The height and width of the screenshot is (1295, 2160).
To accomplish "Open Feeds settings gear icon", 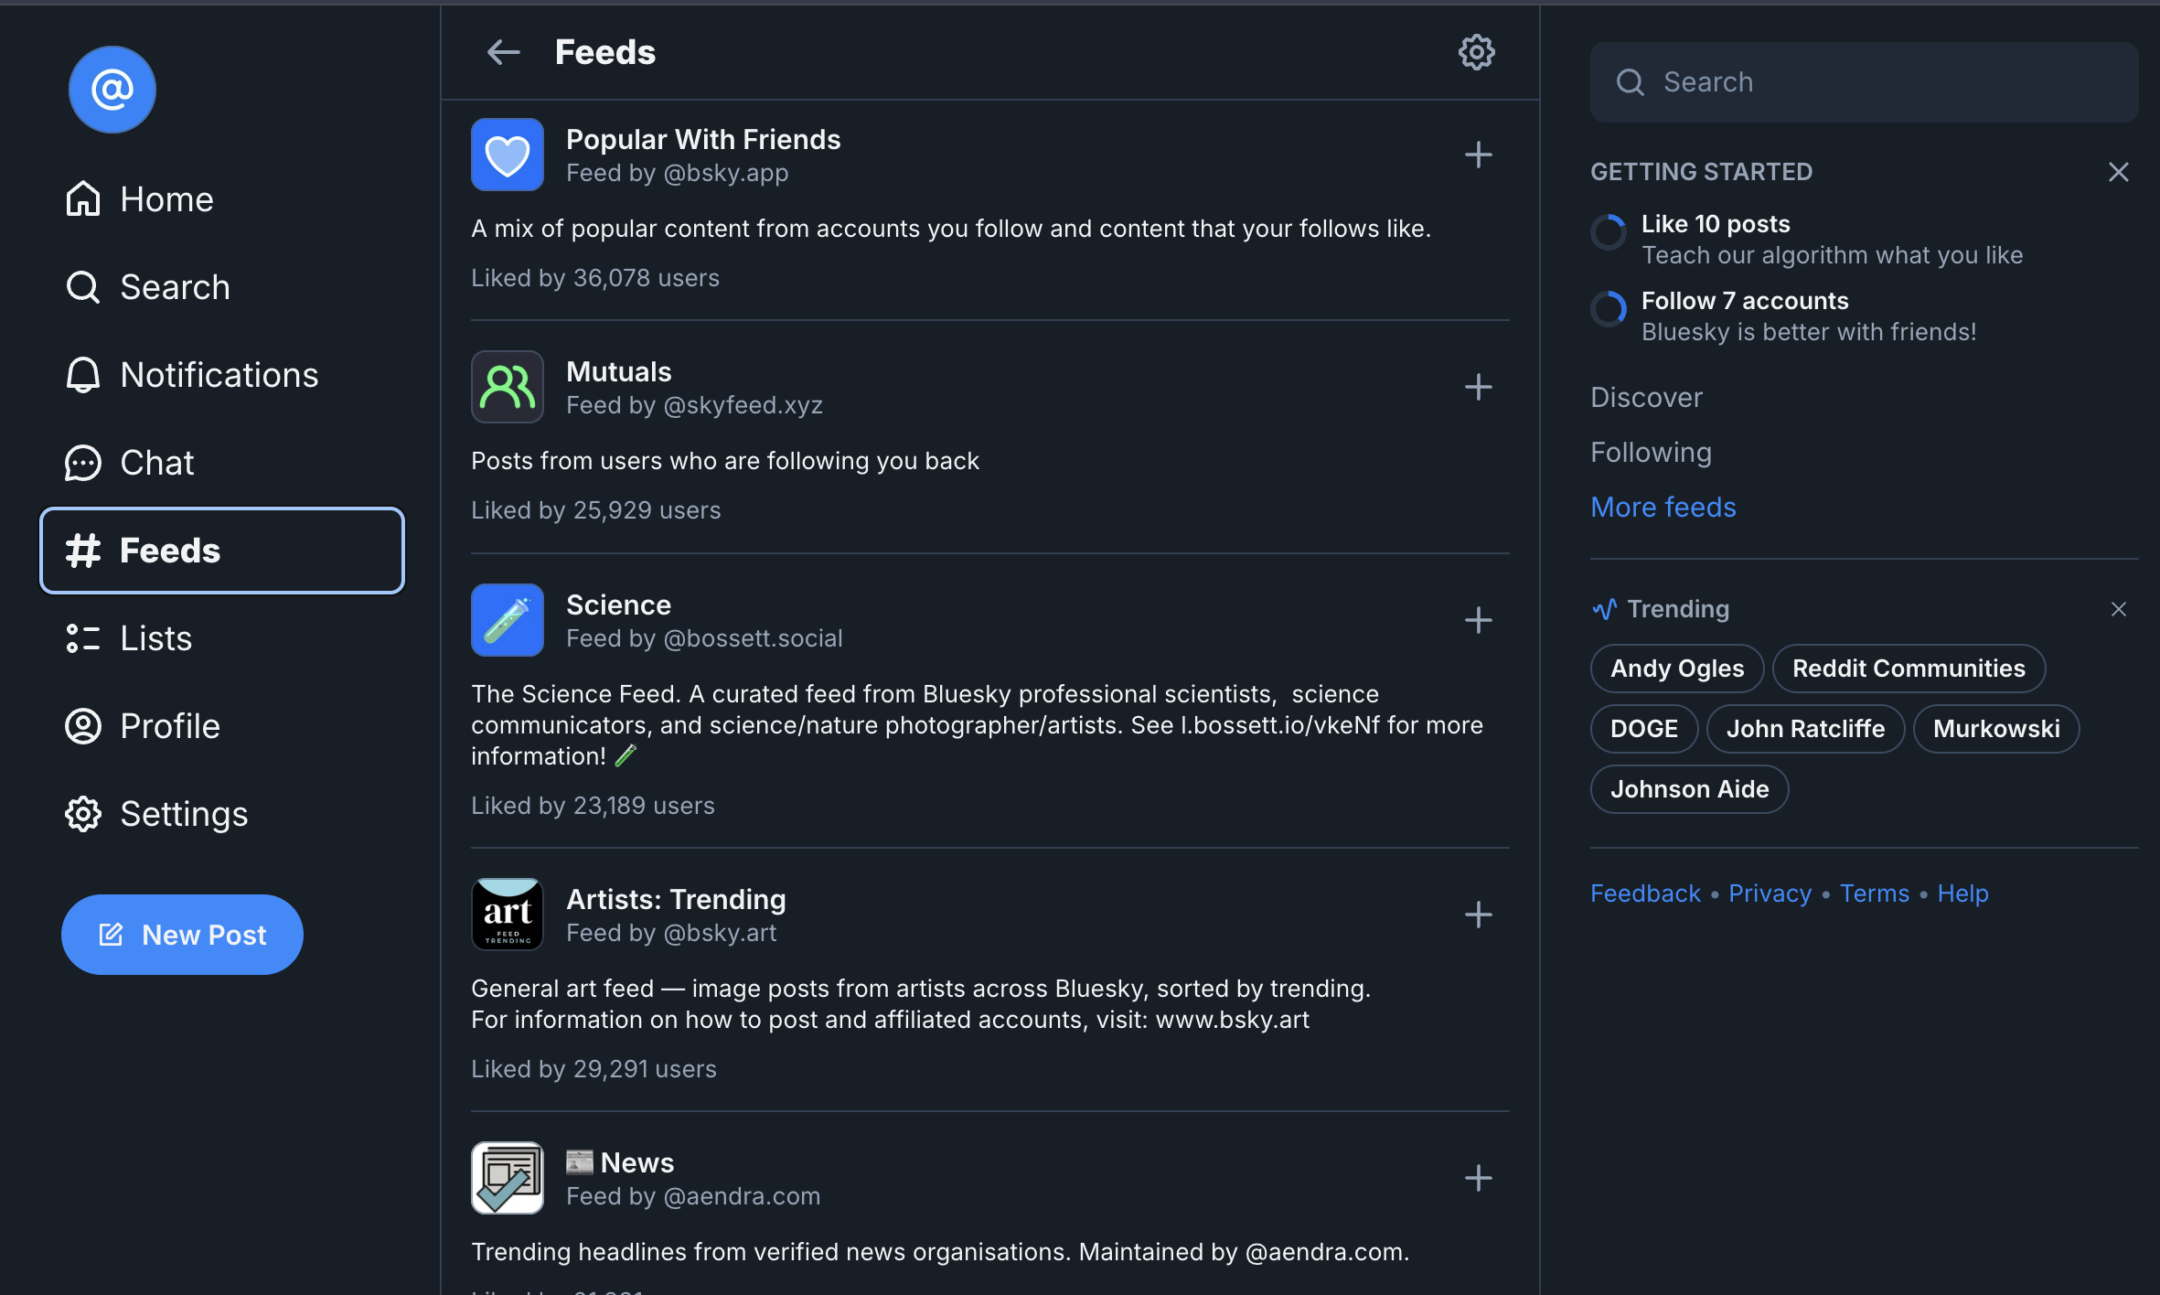I will (1474, 51).
